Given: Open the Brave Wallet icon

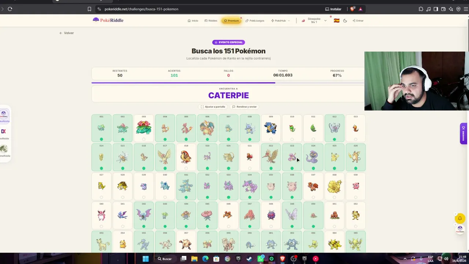Looking at the screenshot, I should 443,9.
